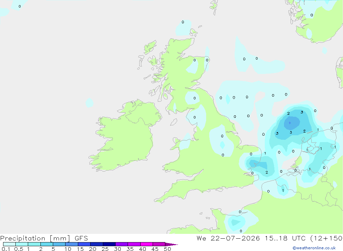
Task: Click the purple arrow ending the legend
Action: coord(171,244)
